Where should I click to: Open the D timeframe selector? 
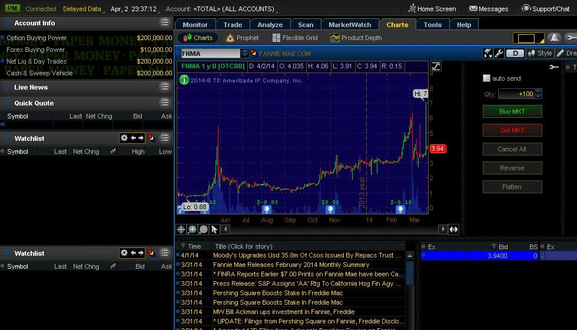click(x=515, y=54)
